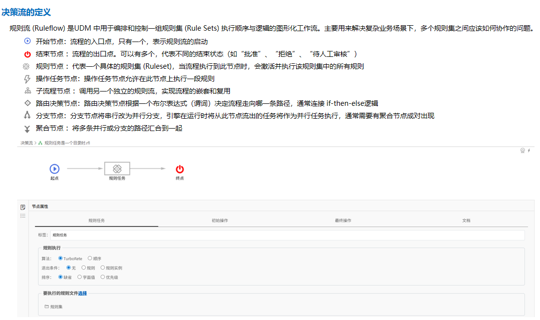
Task: Click the 标签 text input field
Action: (x=287, y=235)
